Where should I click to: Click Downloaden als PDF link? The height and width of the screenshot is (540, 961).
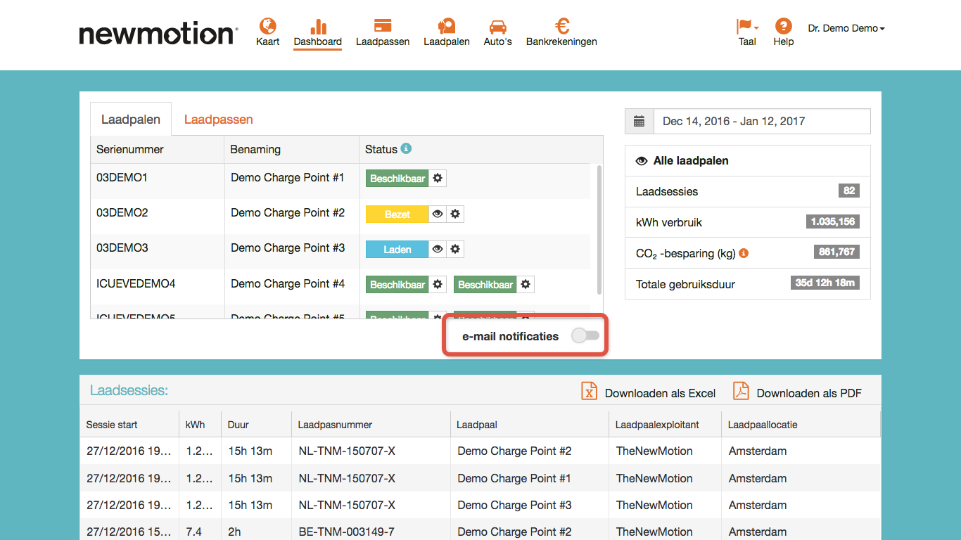pyautogui.click(x=809, y=393)
